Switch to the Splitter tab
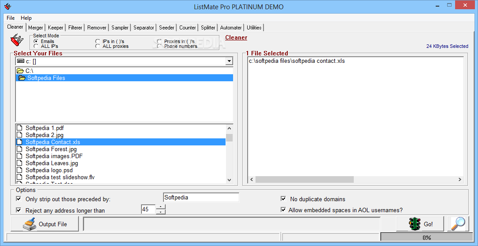 point(208,28)
